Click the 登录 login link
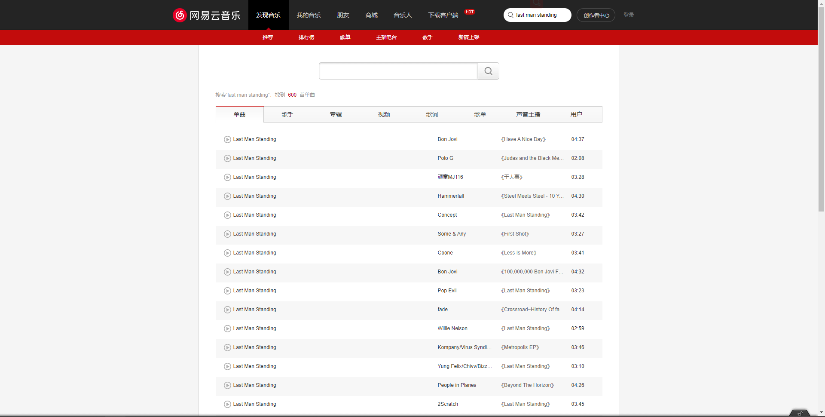 [x=629, y=15]
